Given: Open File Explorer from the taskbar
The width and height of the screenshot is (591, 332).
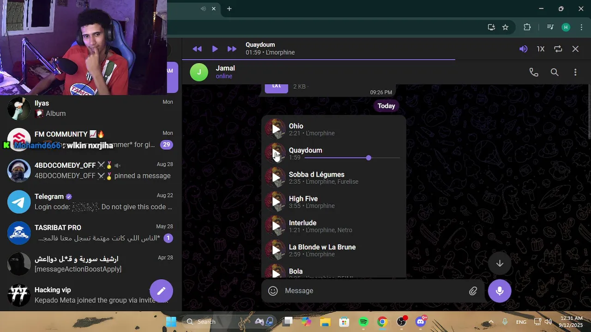Looking at the screenshot, I should point(325,322).
